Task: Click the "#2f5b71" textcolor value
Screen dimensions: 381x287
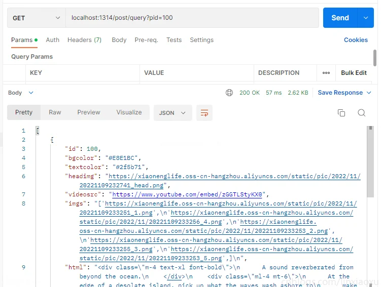Action: 128,167
